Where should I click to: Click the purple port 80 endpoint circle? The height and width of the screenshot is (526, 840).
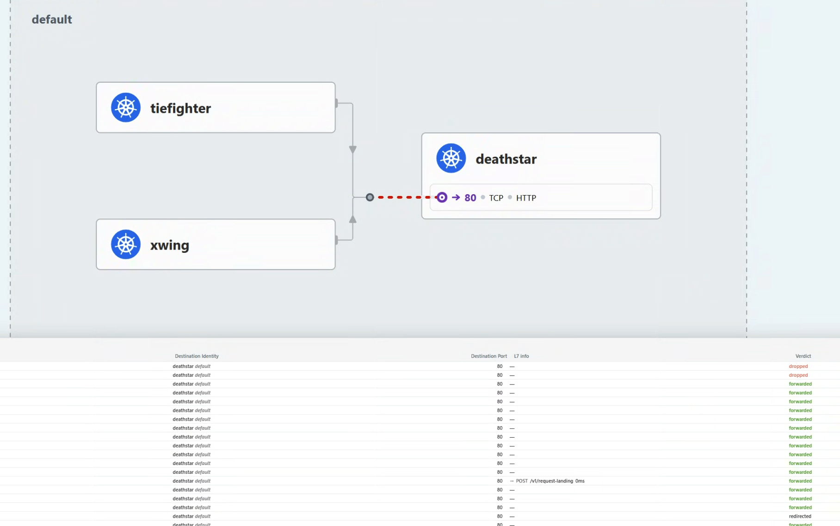click(x=442, y=198)
